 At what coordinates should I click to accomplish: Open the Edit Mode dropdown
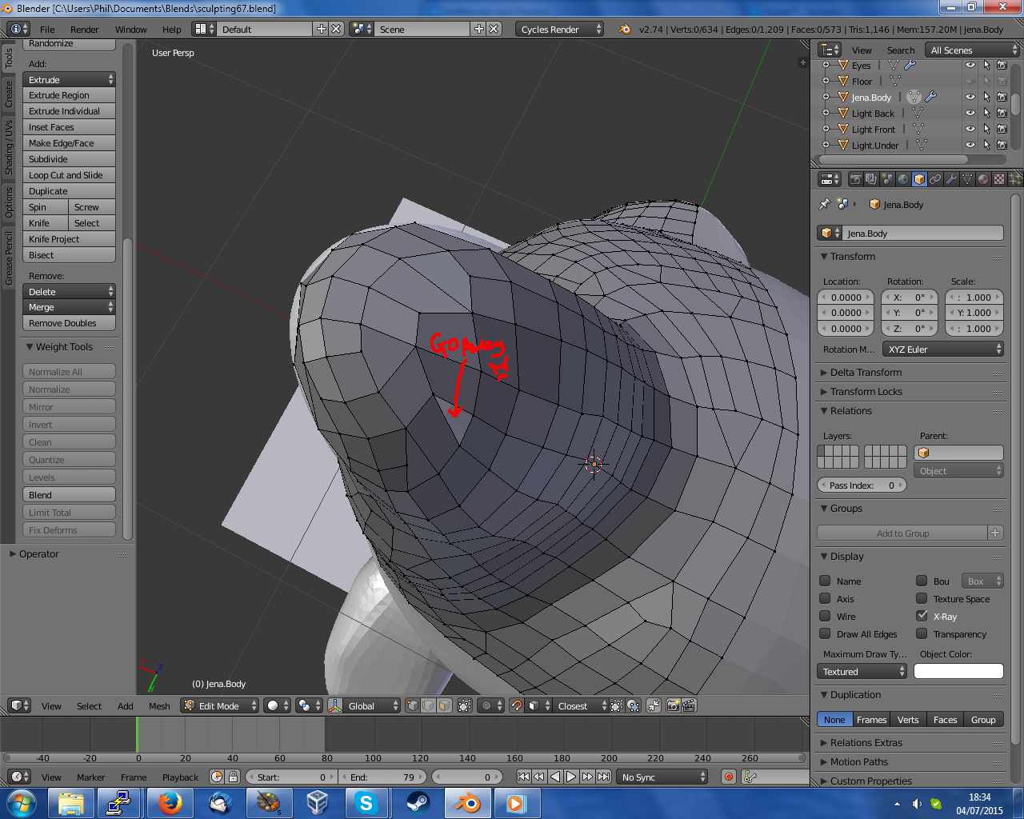point(220,705)
